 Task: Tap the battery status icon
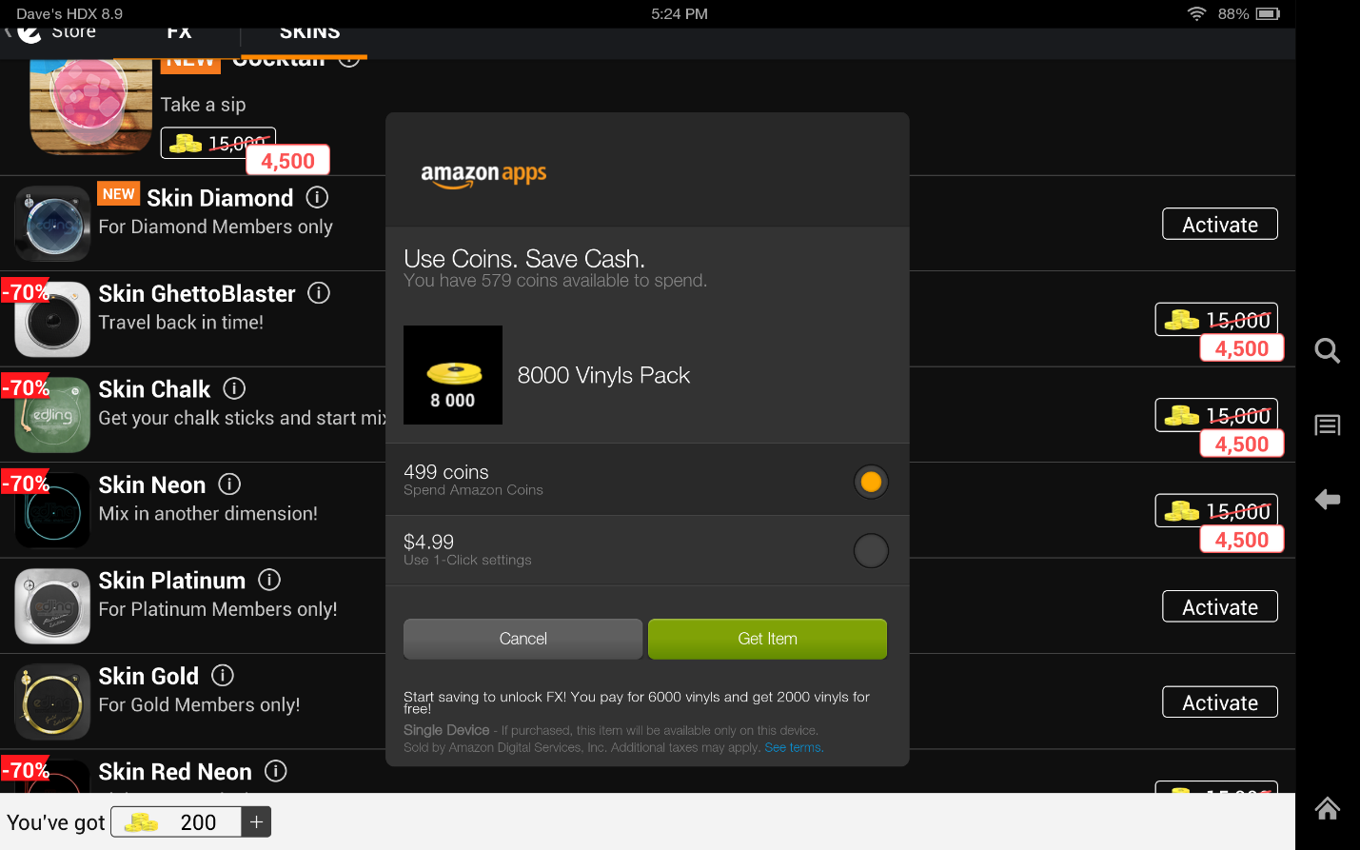(x=1268, y=13)
